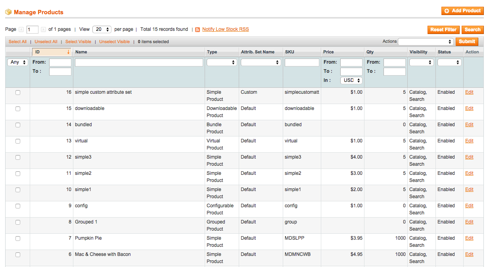Sort by ID column header

coord(52,52)
